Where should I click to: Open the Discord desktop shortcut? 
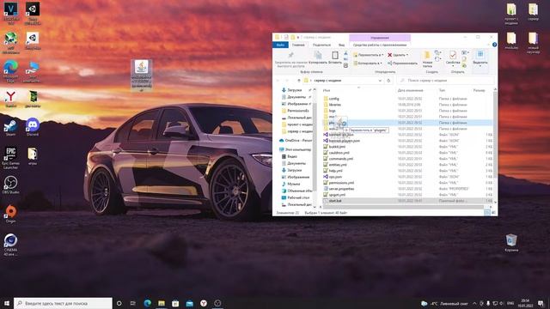click(33, 127)
